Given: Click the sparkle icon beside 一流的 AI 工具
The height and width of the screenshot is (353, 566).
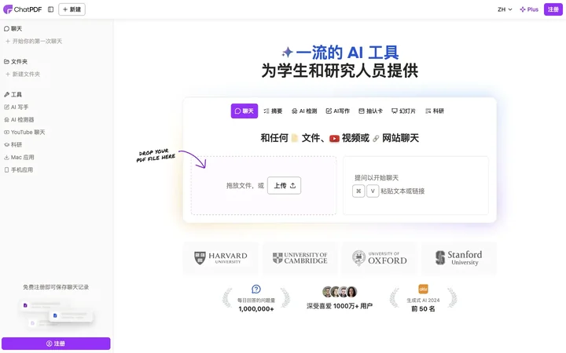Looking at the screenshot, I should tap(288, 53).
